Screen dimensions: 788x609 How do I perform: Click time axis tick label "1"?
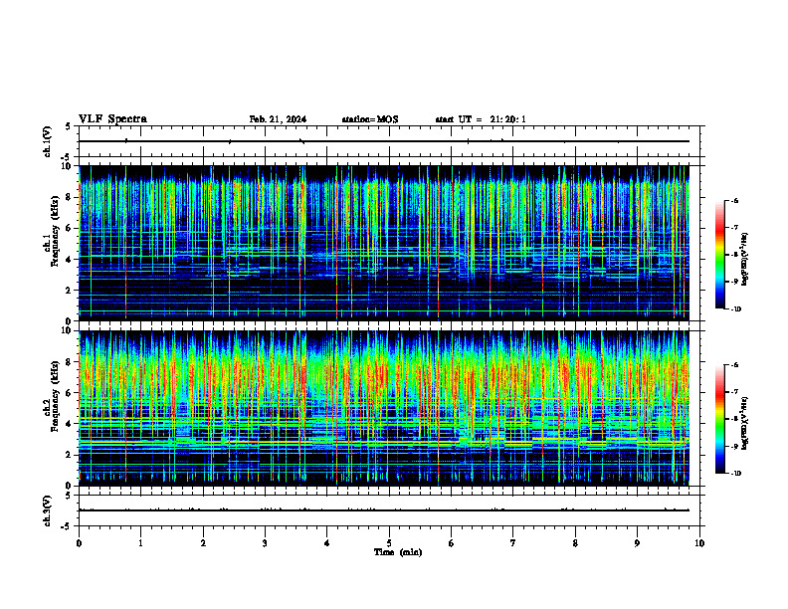(140, 543)
